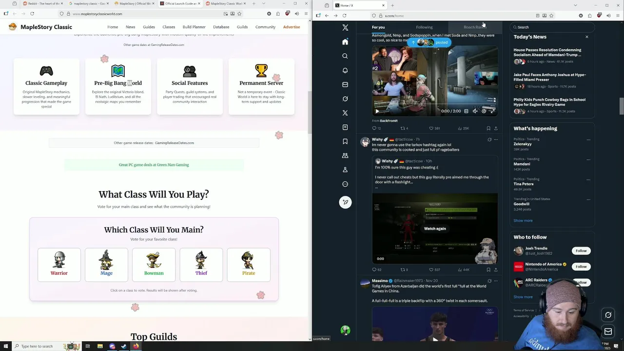
Task: Click Watch again on Wishy video
Action: pos(435,229)
